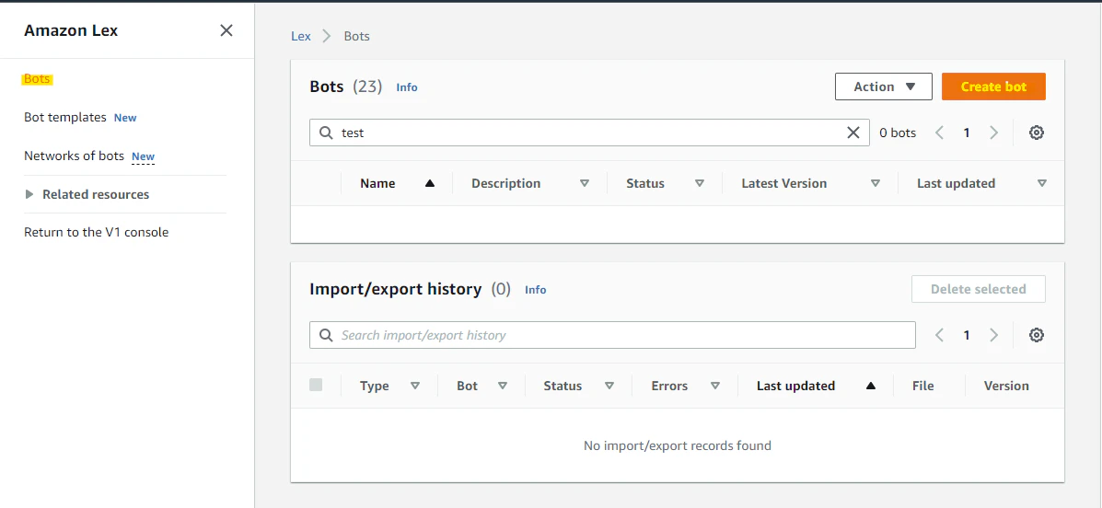
Task: Open Info link next to Import/export history
Action: [536, 290]
